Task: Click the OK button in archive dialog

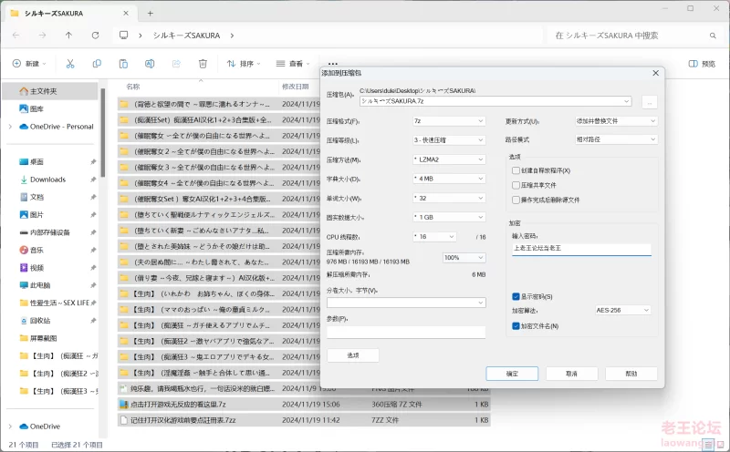Action: [512, 374]
